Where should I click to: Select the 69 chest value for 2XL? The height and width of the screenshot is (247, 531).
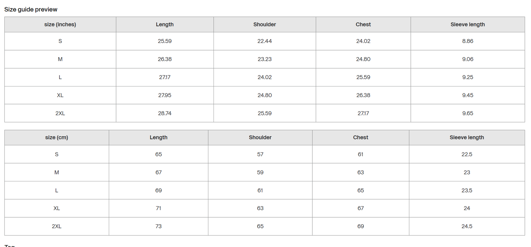[360, 226]
